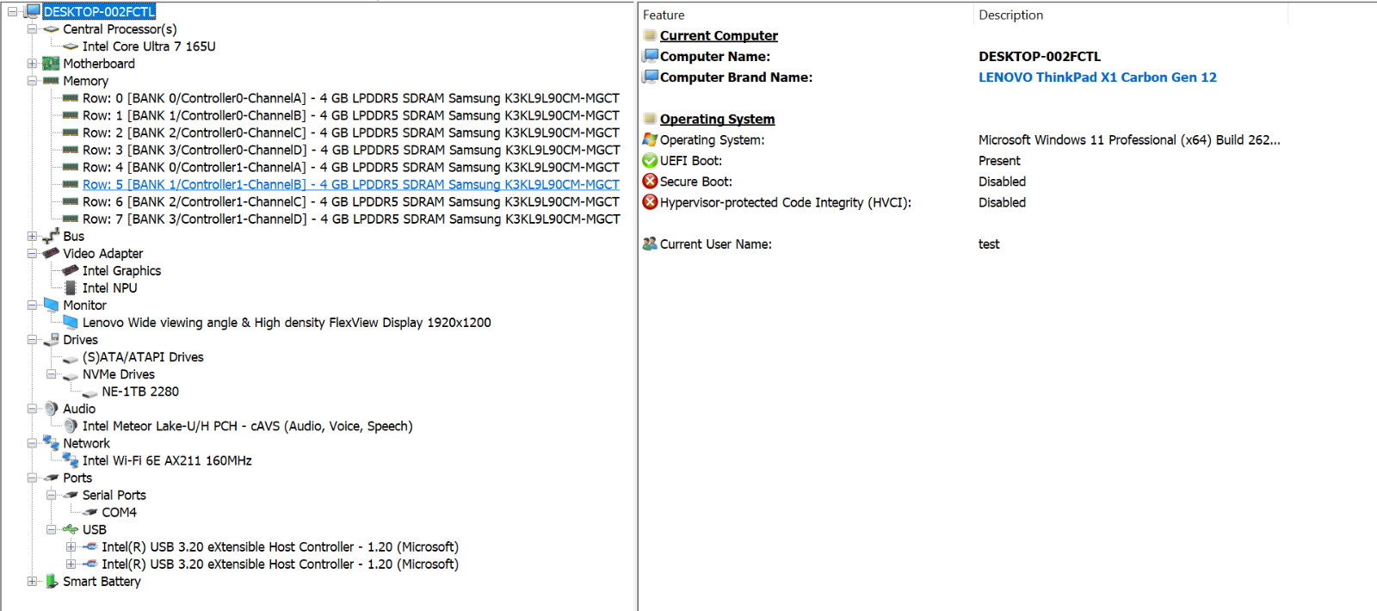Image resolution: width=1377 pixels, height=611 pixels.
Task: Collapse the Memory node
Action: tap(32, 81)
